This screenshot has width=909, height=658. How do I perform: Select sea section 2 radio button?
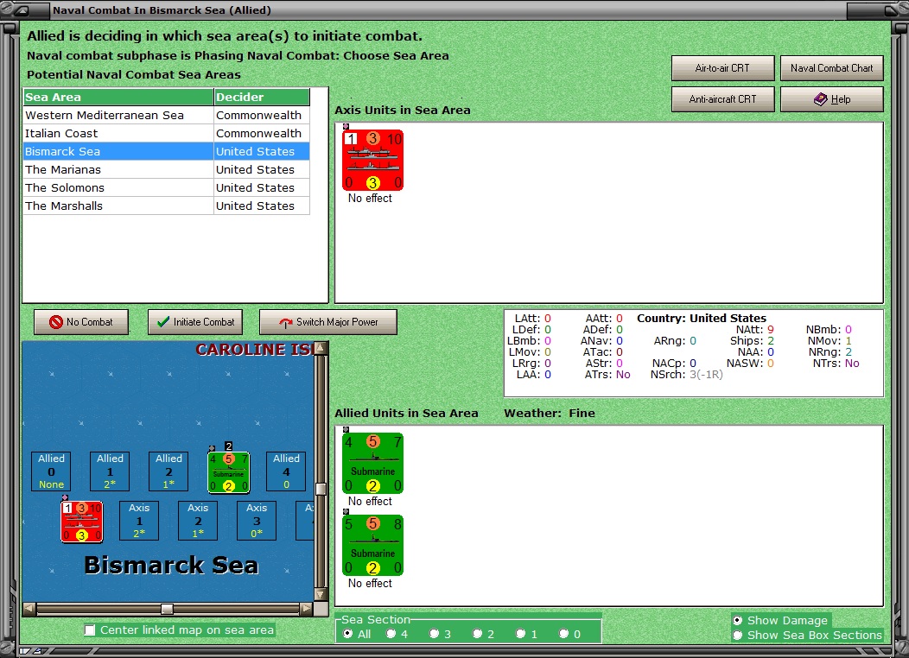pos(477,634)
